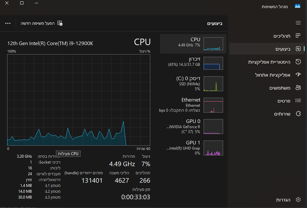307x208 pixels.
Task: Open Settings (הגדרות) gear icon
Action: point(298,200)
